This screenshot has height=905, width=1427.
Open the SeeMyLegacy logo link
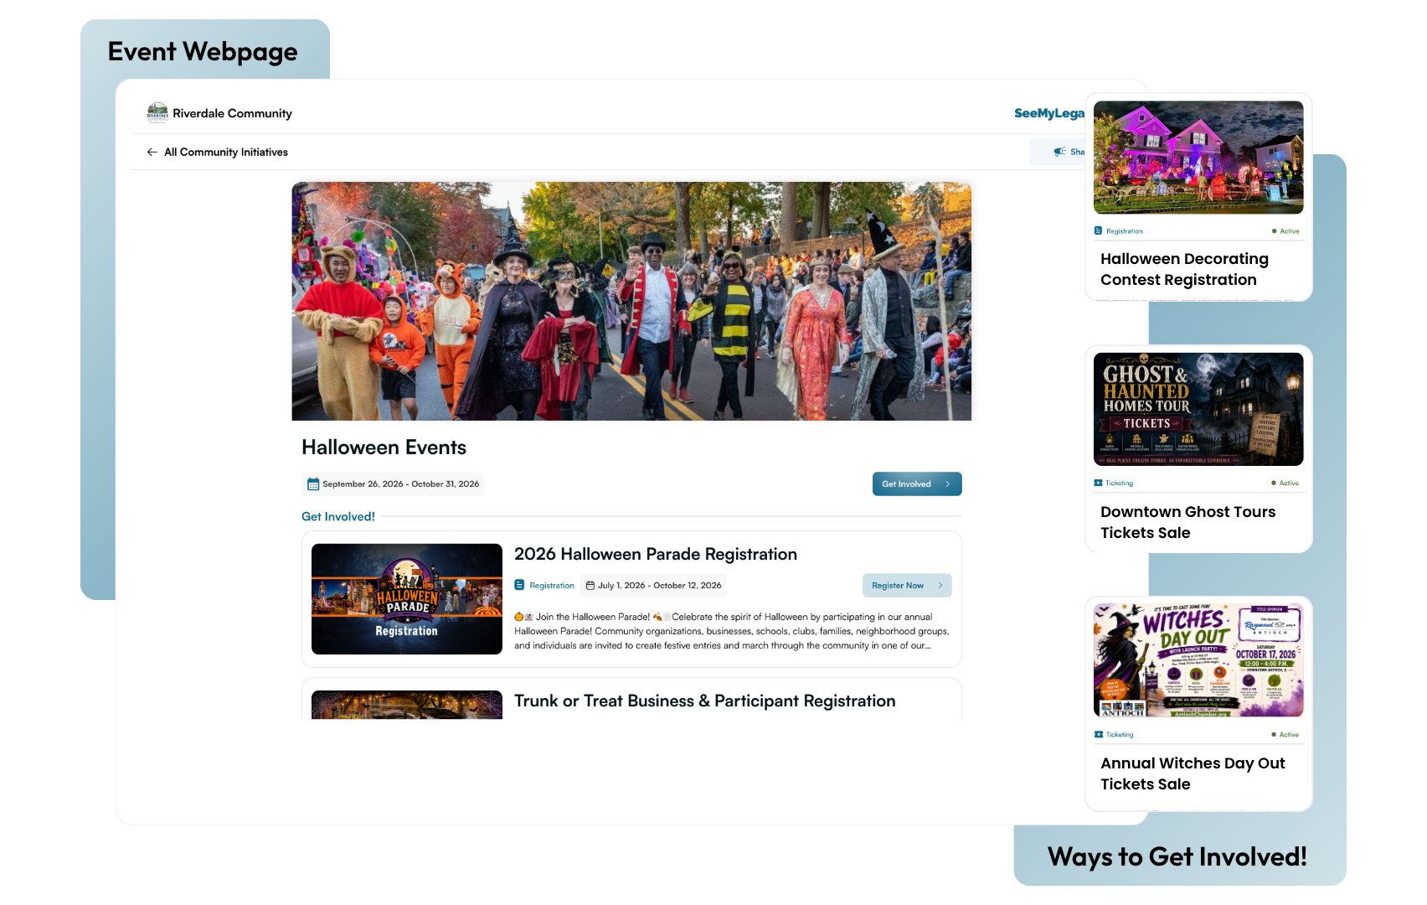[x=1049, y=113]
